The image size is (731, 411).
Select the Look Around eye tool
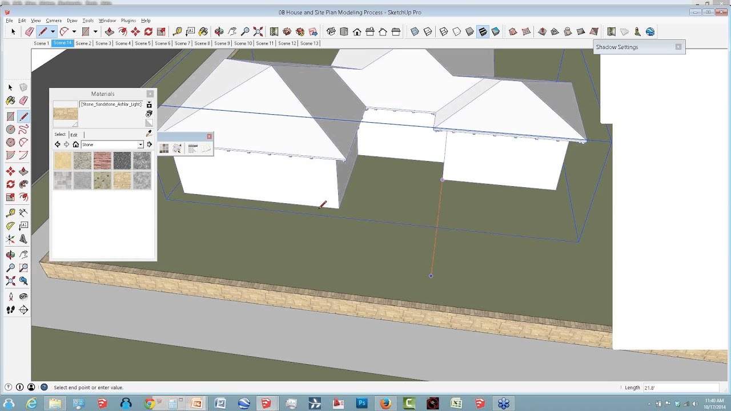(23, 297)
